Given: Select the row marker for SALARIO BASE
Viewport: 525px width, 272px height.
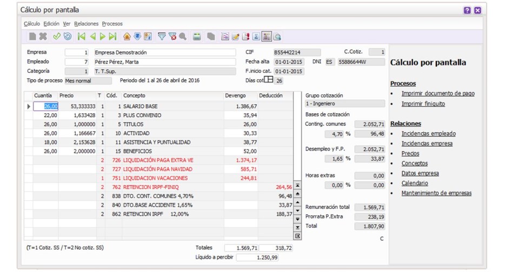Looking at the screenshot, I should (29, 106).
